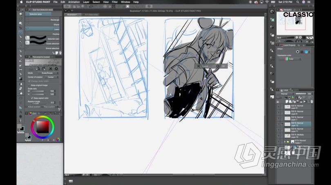Image resolution: width=331 pixels, height=185 pixels.
Task: Switch to the 4-1 class notes tab
Action: (91, 15)
